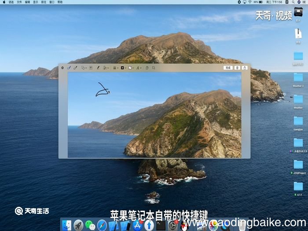Screen dimensions: 308x231
Task: Click the date and time in menu bar
Action: 274,2
